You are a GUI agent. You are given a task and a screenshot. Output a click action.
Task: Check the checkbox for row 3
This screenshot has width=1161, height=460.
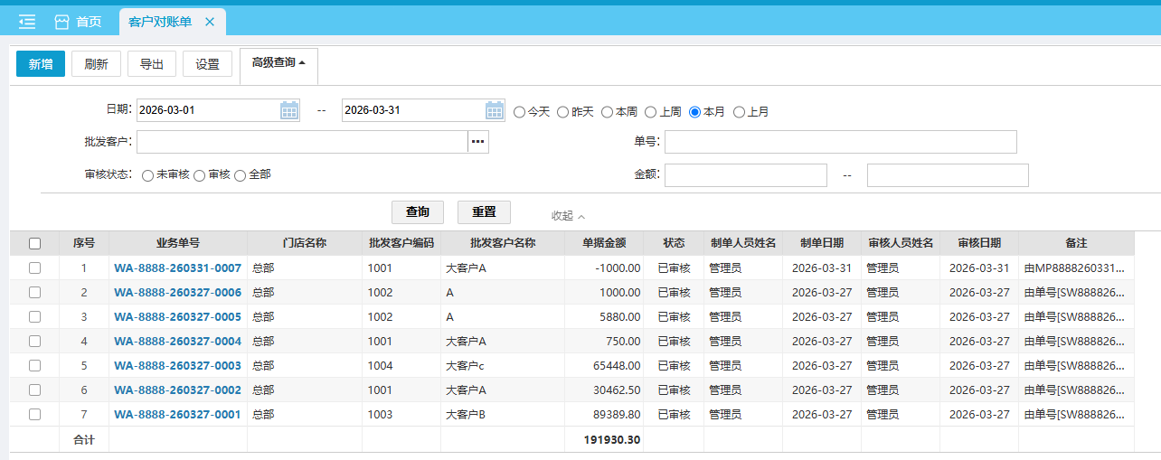34,317
